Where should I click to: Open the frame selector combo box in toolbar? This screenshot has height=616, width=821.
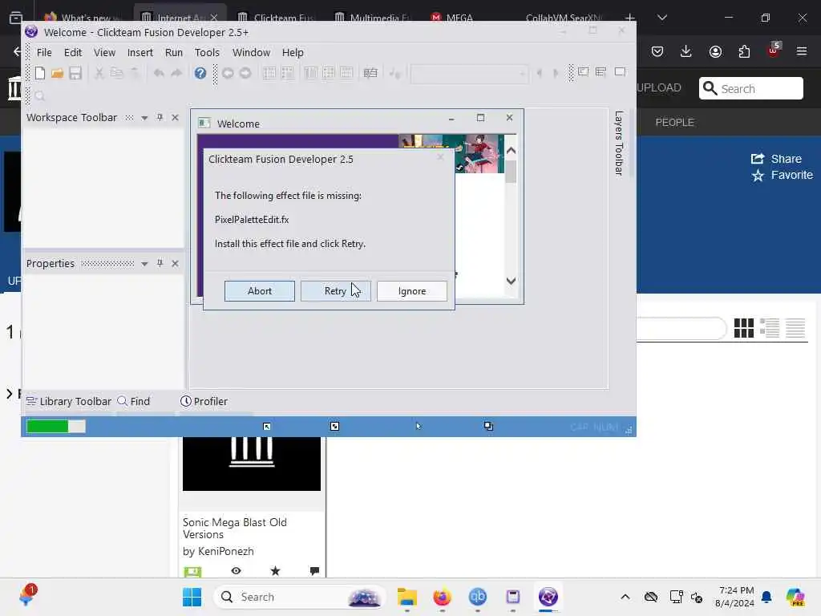pos(468,73)
